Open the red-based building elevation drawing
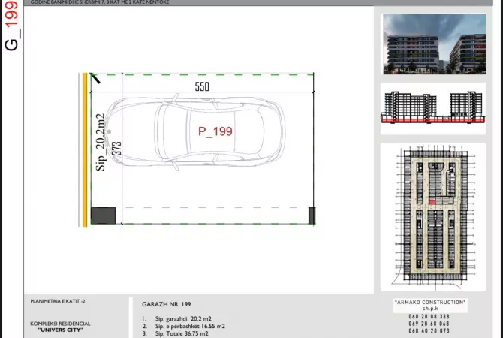Screen dimensions: 503x338 coord(433,107)
